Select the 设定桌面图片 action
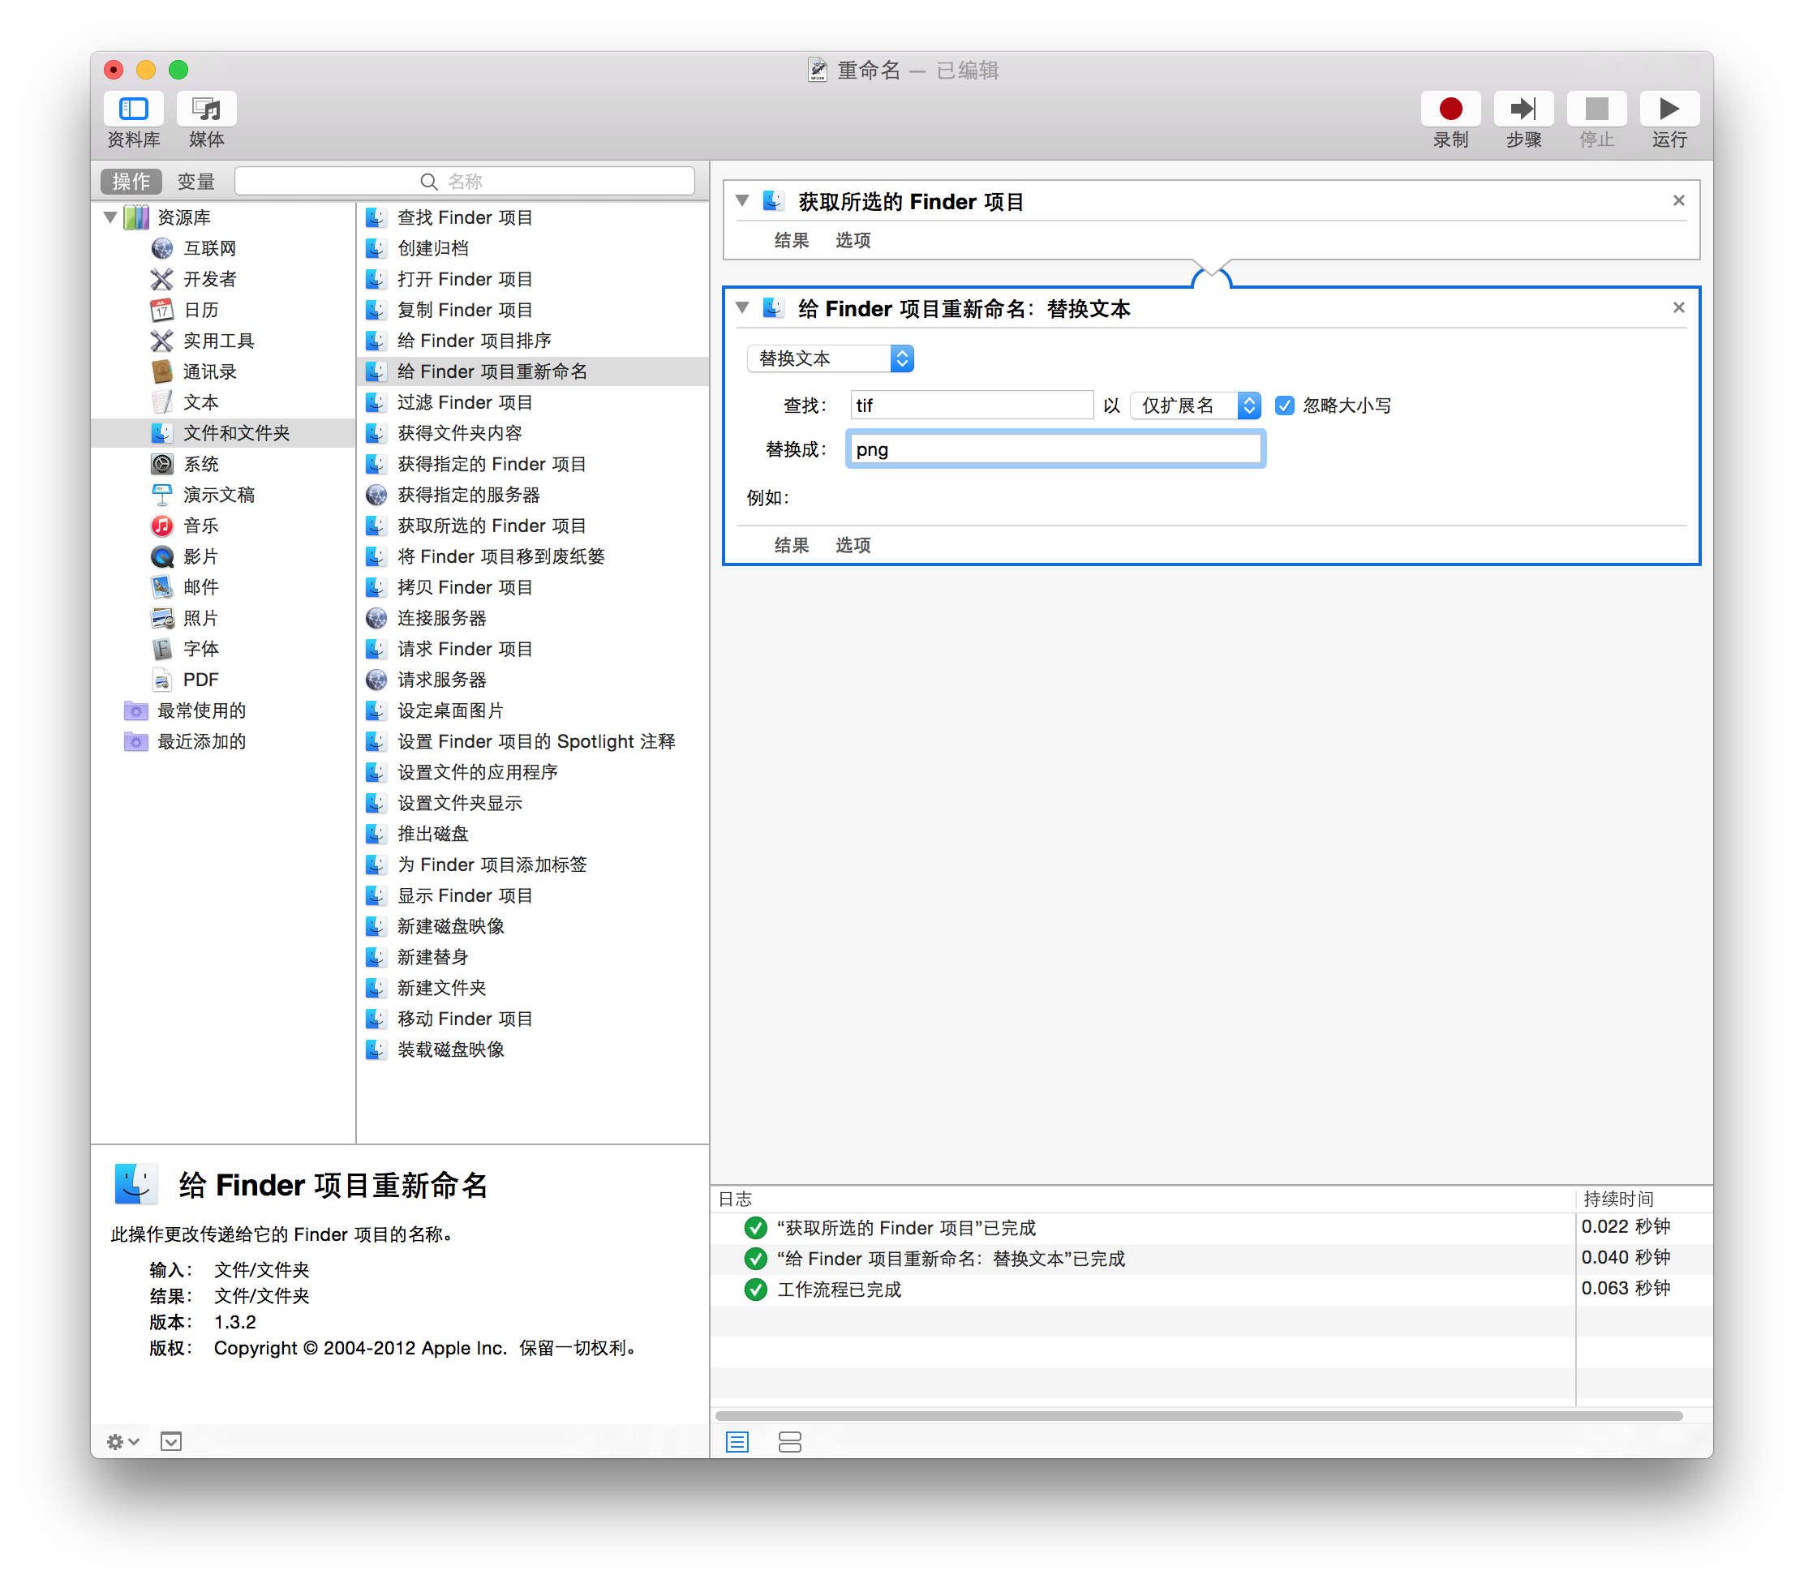 (532, 711)
